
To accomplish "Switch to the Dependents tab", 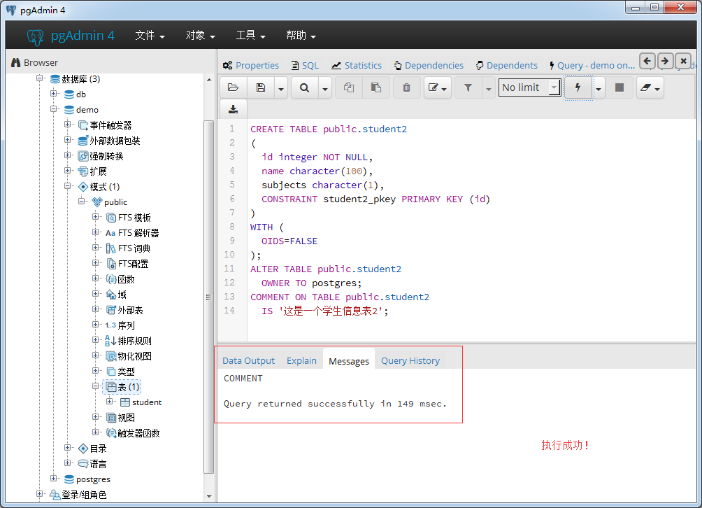I will click(506, 65).
